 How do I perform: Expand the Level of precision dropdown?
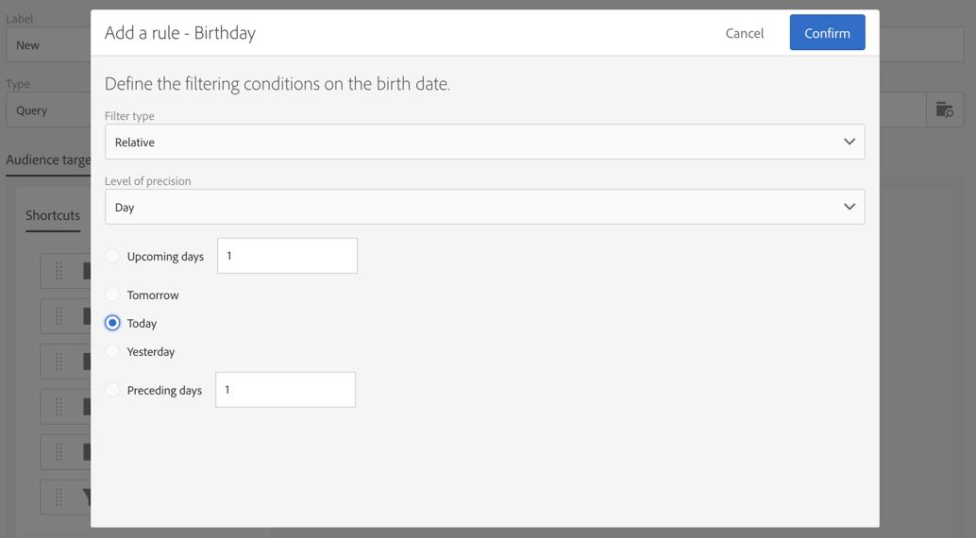coord(484,208)
